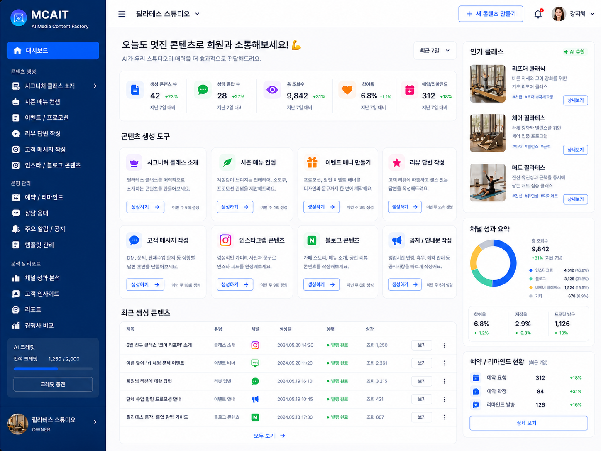Expand the 강지혜 account menu arrow
Screen dimensions: 601x451
592,14
